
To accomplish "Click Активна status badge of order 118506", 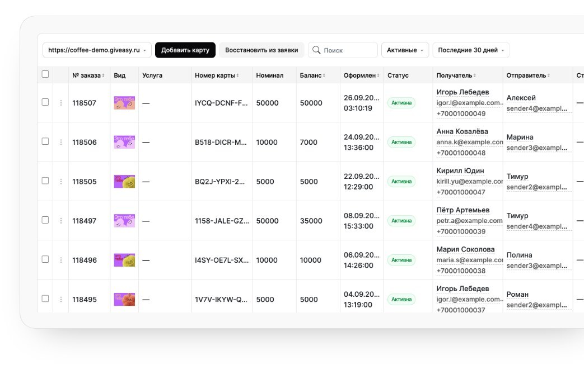I will pyautogui.click(x=401, y=143).
